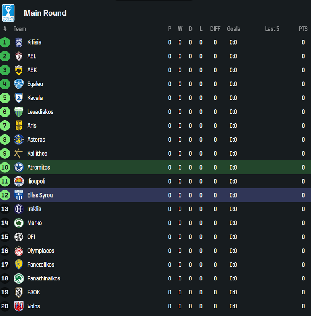Image resolution: width=311 pixels, height=316 pixels.
Task: Open the Panetolikos team link
Action: pos(41,265)
